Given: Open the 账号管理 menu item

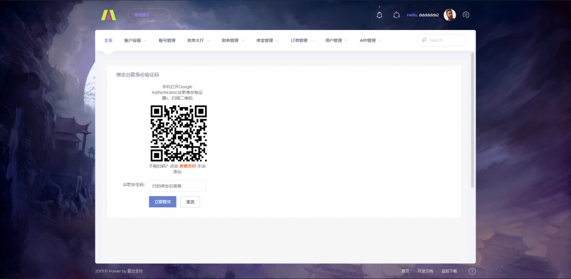Looking at the screenshot, I should click(167, 41).
